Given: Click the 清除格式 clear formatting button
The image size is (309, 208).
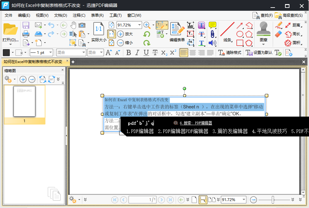Looking at the screenshot, I should point(229,53).
